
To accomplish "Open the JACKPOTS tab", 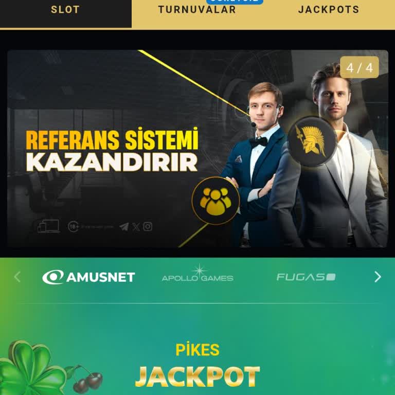I will (x=329, y=10).
